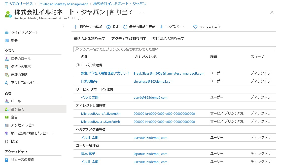Open the ellipsis menu next to 割り当て title

tap(142, 12)
